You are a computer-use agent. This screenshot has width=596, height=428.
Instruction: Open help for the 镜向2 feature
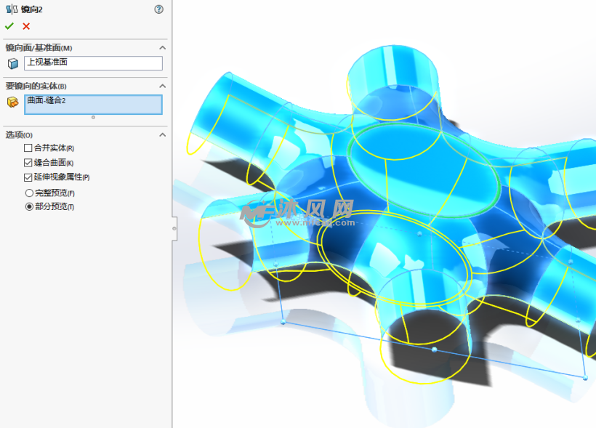pyautogui.click(x=159, y=9)
